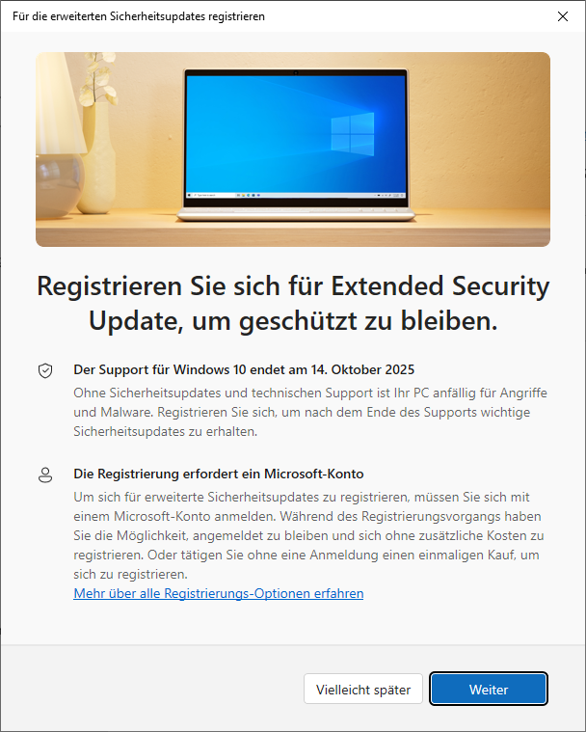Click the headline line 'Registrieren Sie sich für Extended Security'

(293, 285)
